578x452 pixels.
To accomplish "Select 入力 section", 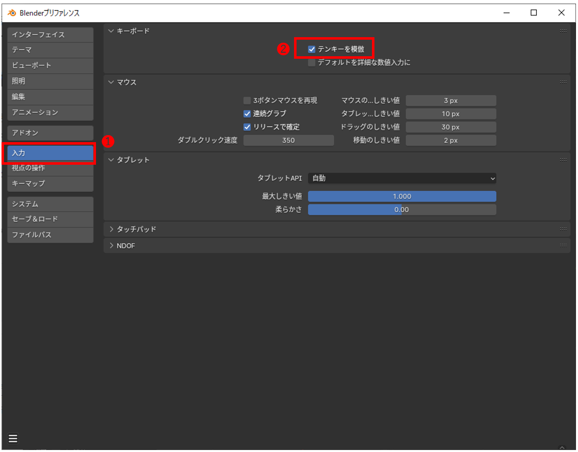I will coord(50,153).
